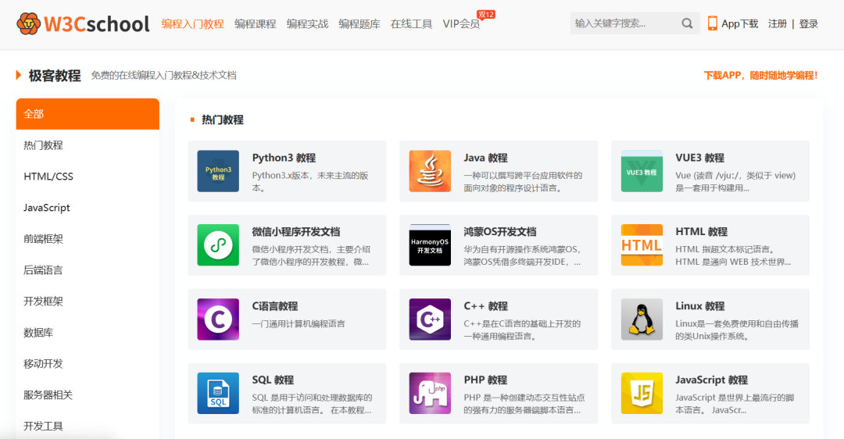Select 前端框架 in the sidebar
This screenshot has height=439, width=844.
tap(88, 239)
